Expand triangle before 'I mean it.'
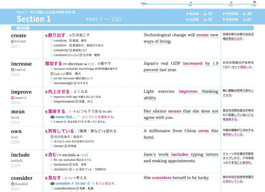Screen dimensions: 265x192 pos(52,122)
